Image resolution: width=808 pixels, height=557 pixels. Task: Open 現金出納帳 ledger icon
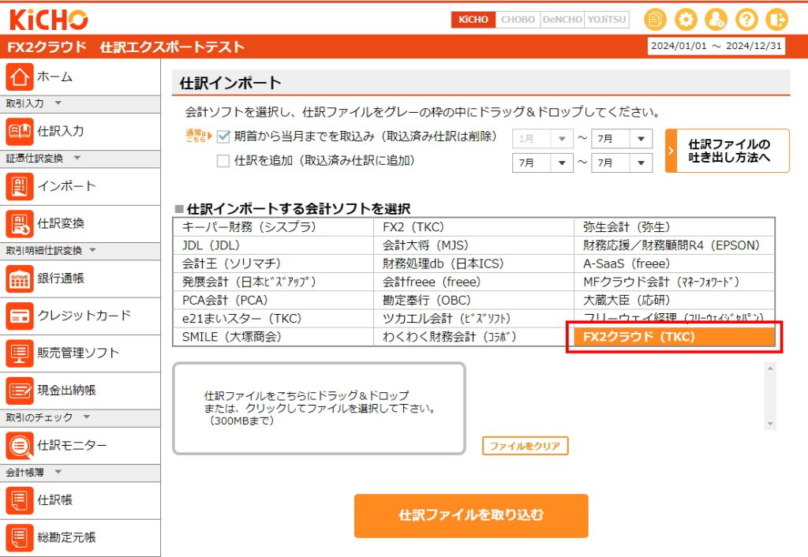pos(20,391)
